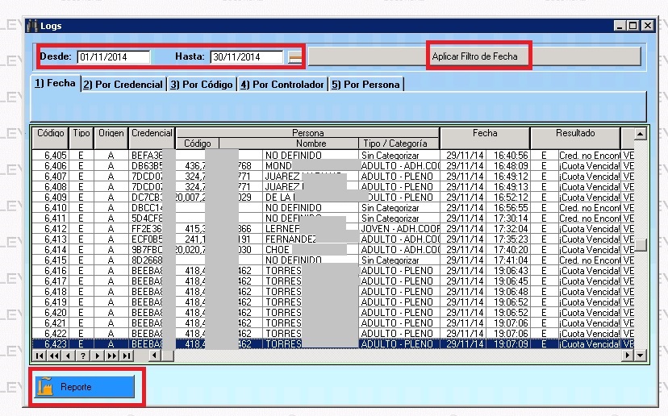Open date picker icon beside Hasta field
The height and width of the screenshot is (416, 668).
pyautogui.click(x=296, y=57)
